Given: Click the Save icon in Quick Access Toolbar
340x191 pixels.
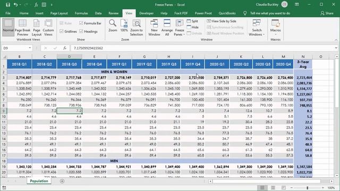Looking at the screenshot, I should click(8, 5).
